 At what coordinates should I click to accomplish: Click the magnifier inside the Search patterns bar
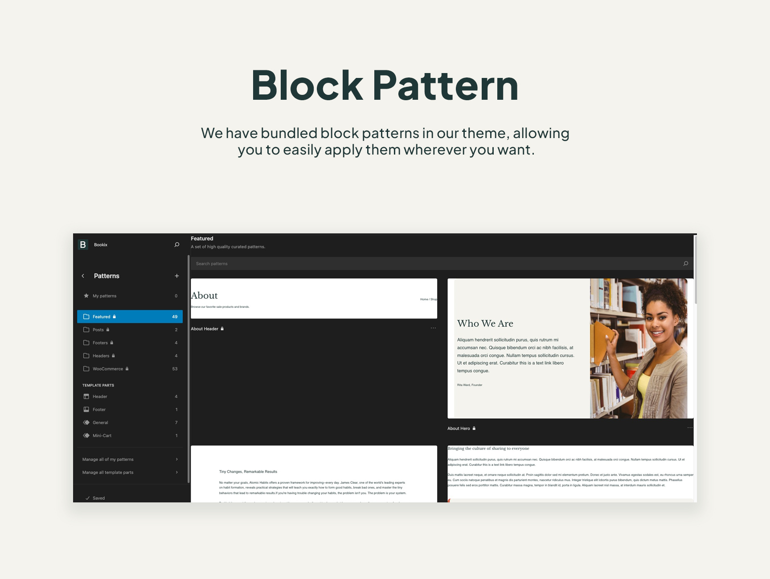click(685, 263)
